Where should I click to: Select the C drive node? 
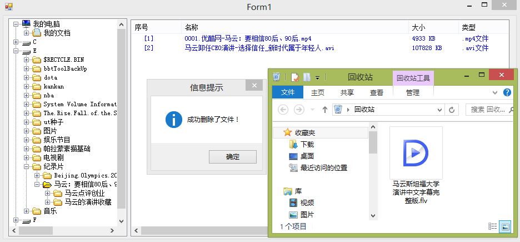pyautogui.click(x=34, y=42)
